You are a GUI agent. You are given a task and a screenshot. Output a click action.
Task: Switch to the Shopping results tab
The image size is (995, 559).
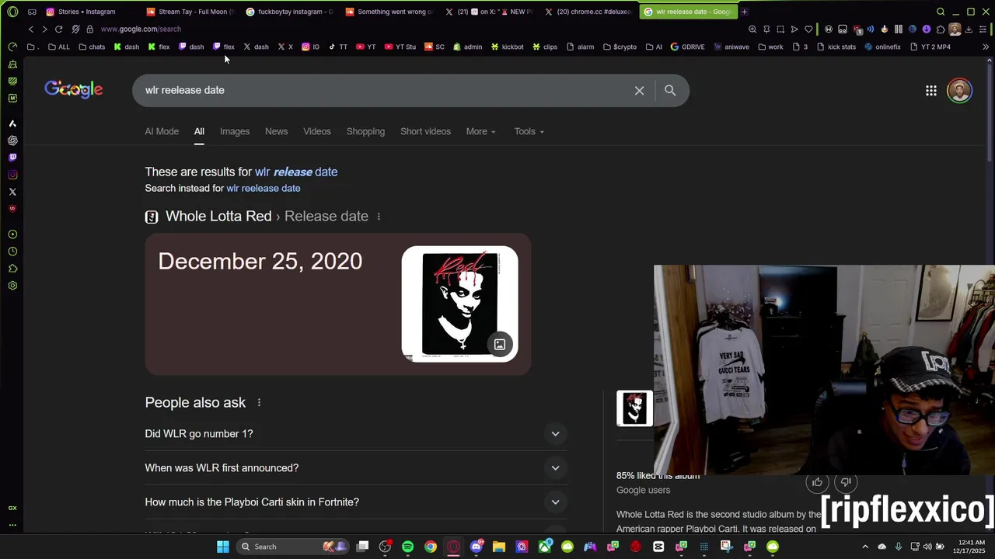365,131
